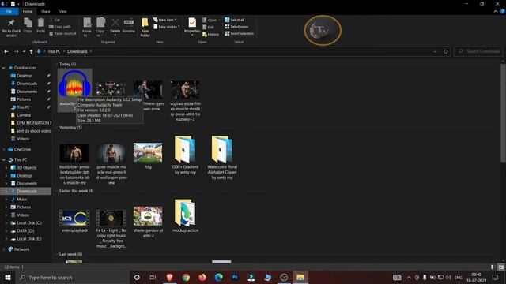
Task: Open ribbon Help question mark
Action: pyautogui.click(x=502, y=11)
